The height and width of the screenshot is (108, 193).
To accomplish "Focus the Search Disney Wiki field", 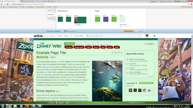I will coord(114,36).
